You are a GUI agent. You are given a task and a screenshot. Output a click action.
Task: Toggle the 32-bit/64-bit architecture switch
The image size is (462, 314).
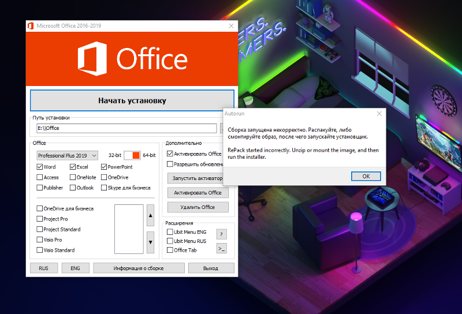(132, 155)
